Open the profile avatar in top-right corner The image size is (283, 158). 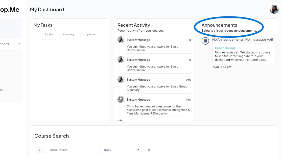(274, 9)
